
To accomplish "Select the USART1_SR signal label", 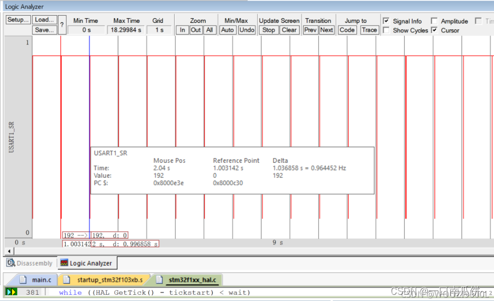I will click(11, 137).
